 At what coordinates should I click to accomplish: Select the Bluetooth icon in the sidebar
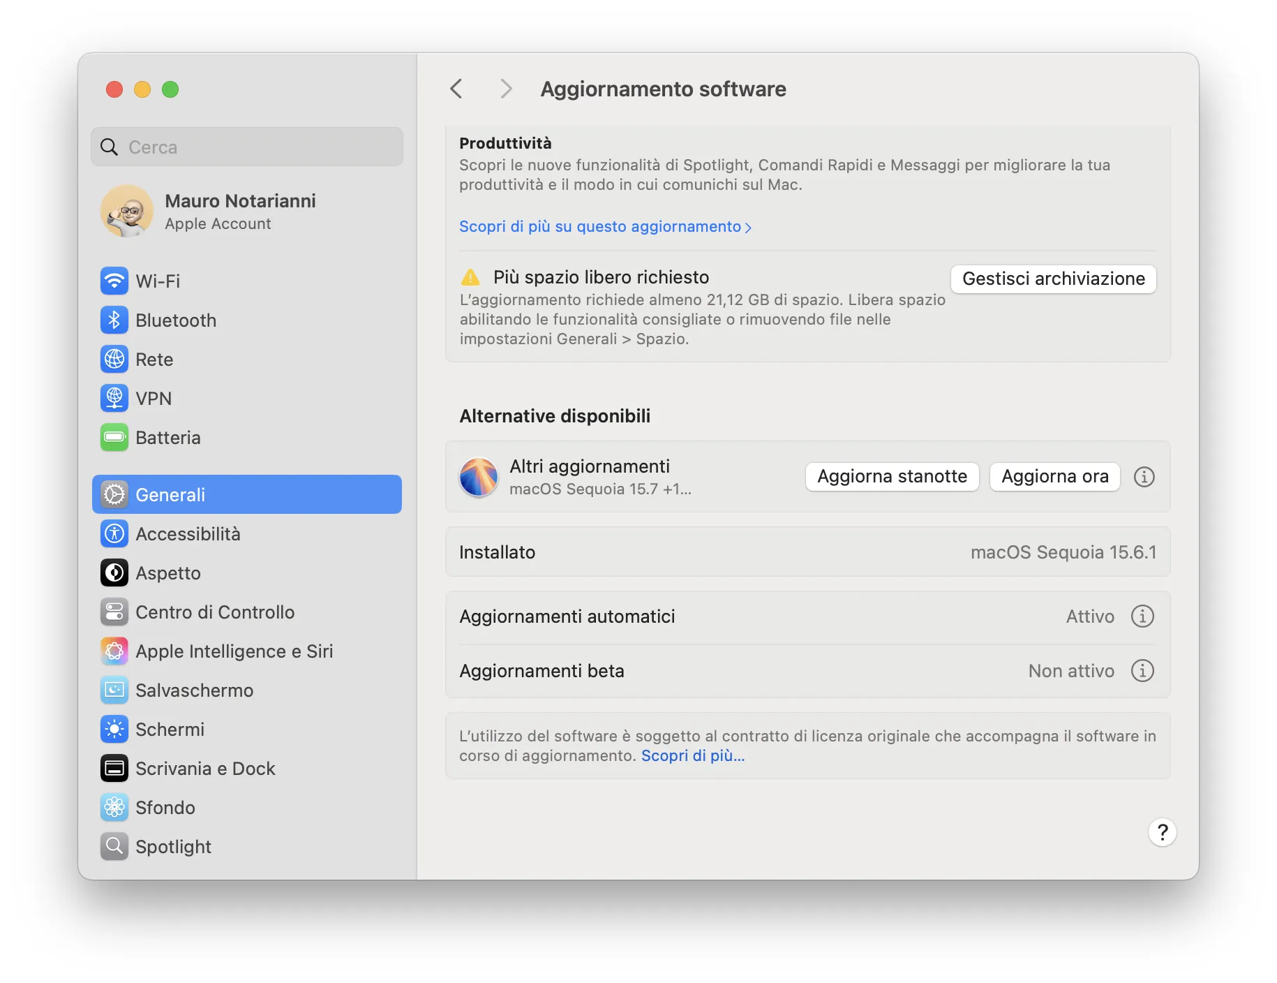[x=114, y=320]
